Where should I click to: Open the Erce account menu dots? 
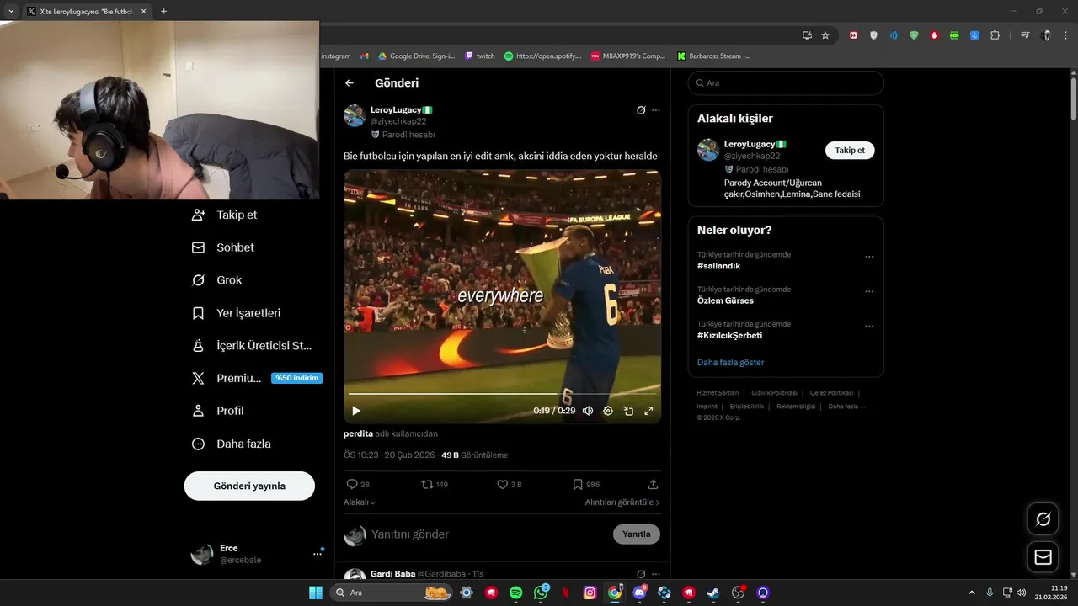point(318,554)
